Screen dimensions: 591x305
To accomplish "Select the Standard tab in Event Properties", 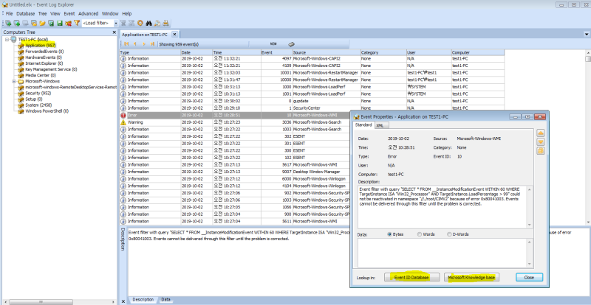I will [363, 125].
